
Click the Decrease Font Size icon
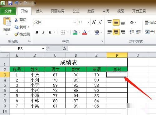tap(100, 22)
